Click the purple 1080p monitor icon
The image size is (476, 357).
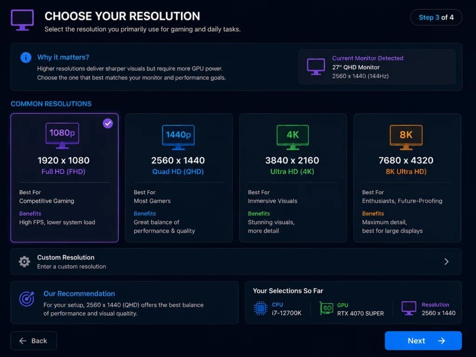click(x=62, y=136)
